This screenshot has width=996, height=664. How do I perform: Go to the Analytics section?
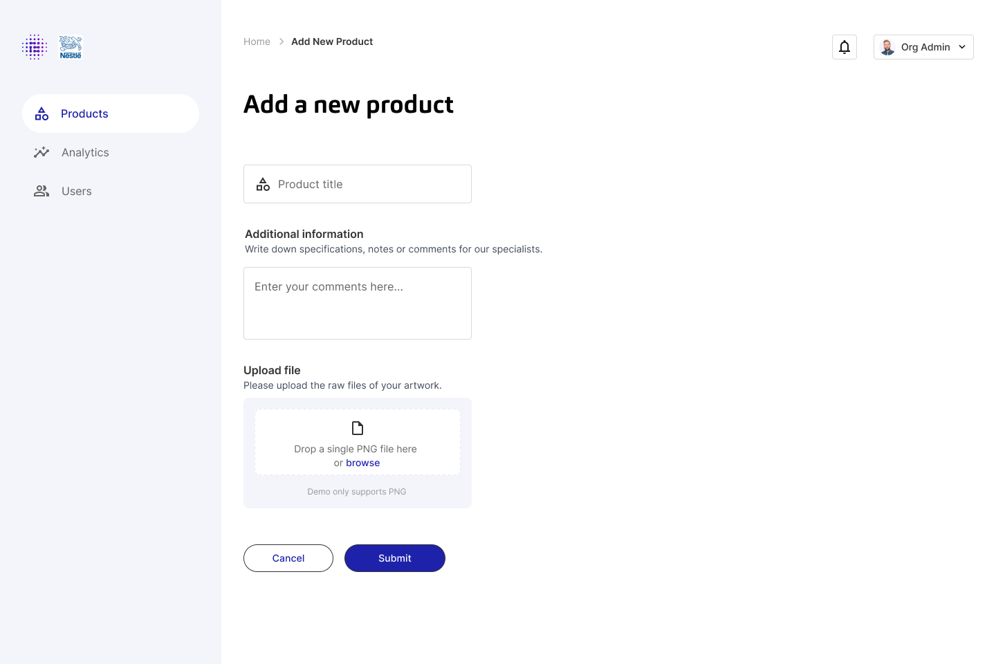[x=85, y=152]
